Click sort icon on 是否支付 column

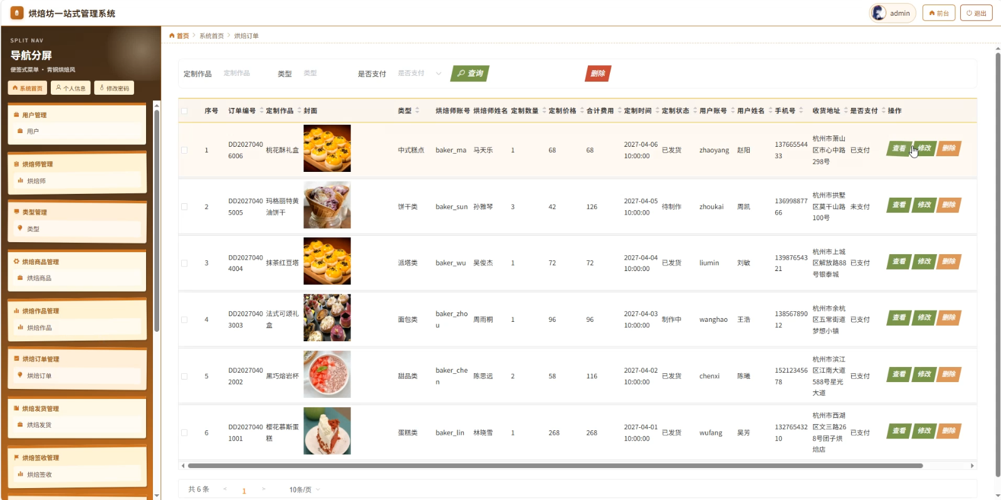(883, 110)
